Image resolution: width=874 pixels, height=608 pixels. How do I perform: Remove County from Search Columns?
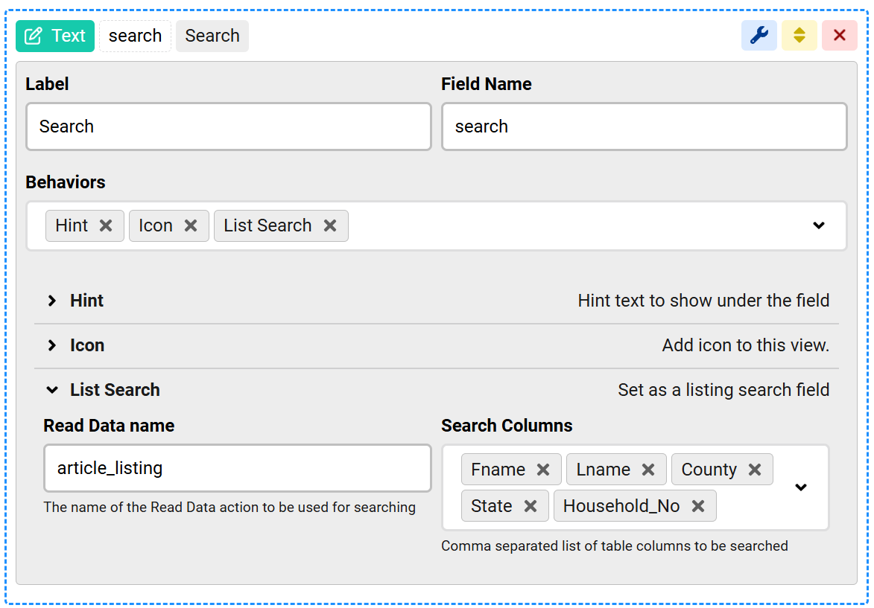(x=755, y=470)
